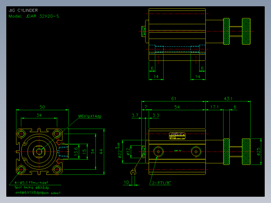
Task: Select the 3.7 dimension value
Action: tap(135, 116)
